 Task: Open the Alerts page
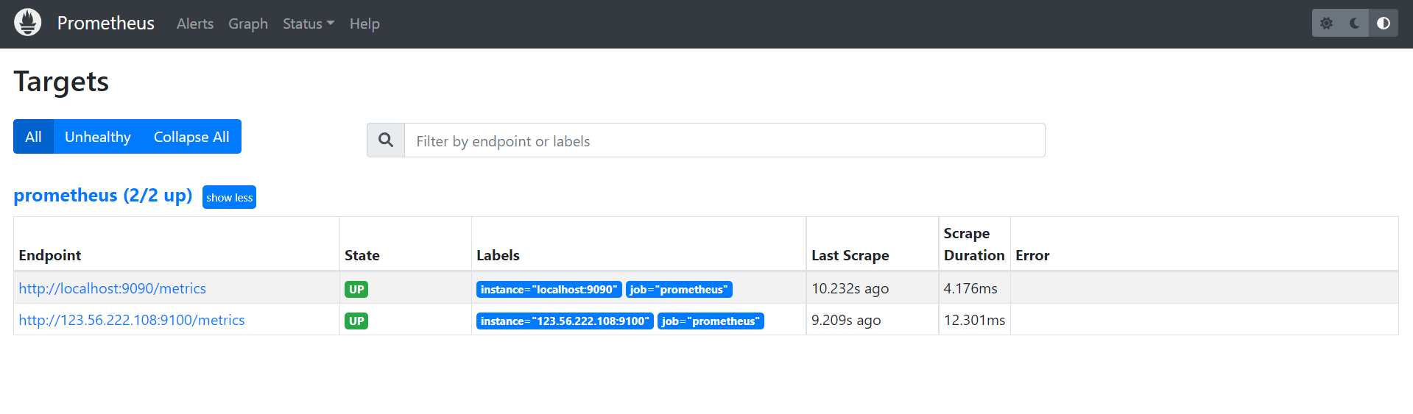(x=195, y=24)
